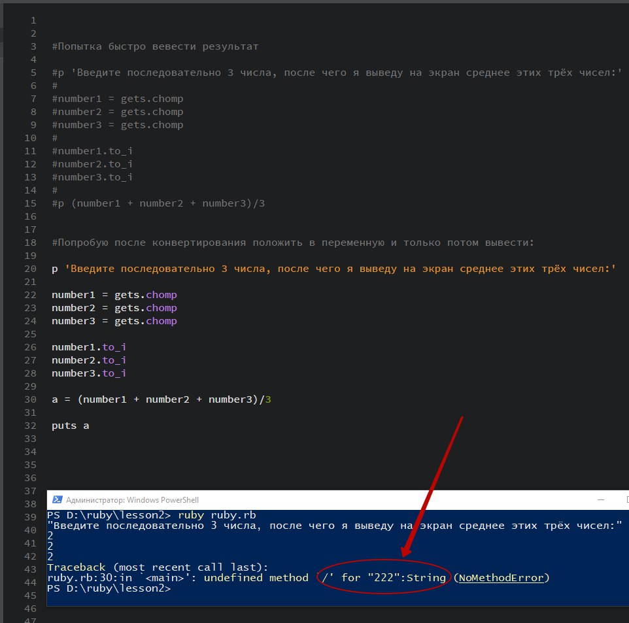Click the commented '#p (number1 + number2 + number3)/3' line
Screen dimensions: 629x623
(158, 203)
